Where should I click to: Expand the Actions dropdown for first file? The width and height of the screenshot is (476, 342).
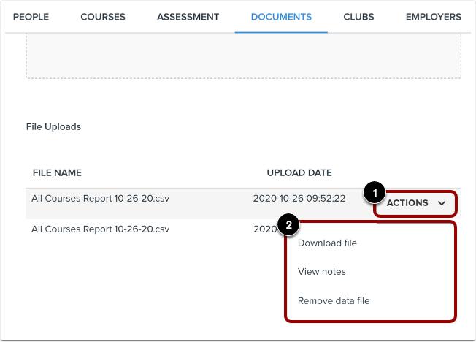[x=415, y=203]
